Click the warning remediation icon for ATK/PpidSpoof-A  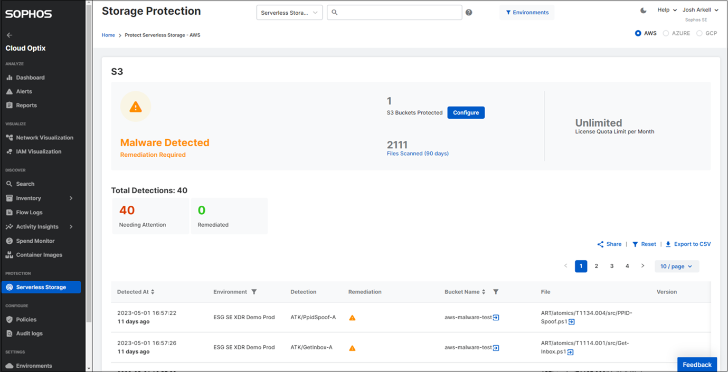pos(352,318)
